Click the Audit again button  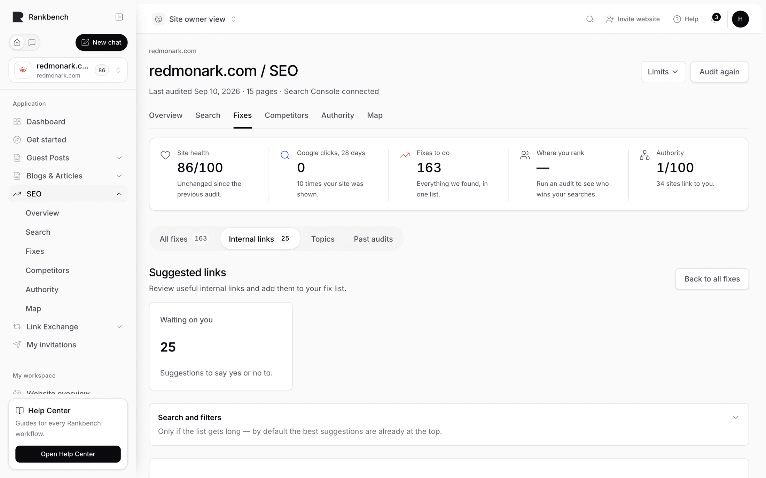coord(719,72)
